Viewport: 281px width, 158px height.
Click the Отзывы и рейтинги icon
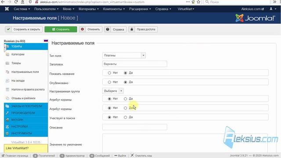tap(7, 98)
